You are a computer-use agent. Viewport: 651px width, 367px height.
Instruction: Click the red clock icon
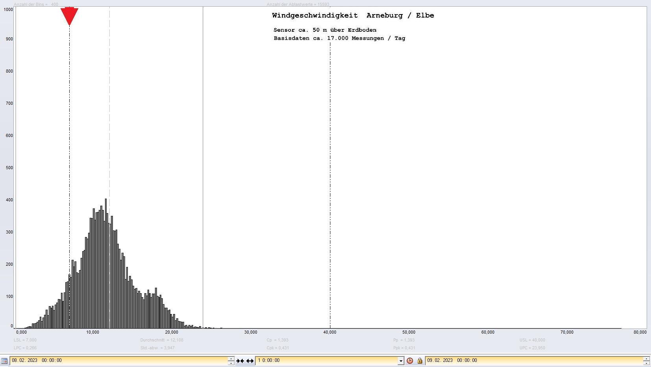point(410,361)
